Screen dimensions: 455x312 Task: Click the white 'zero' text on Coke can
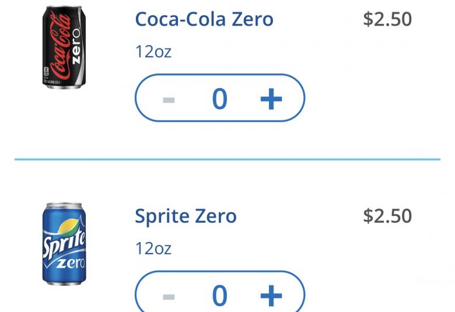(x=76, y=47)
